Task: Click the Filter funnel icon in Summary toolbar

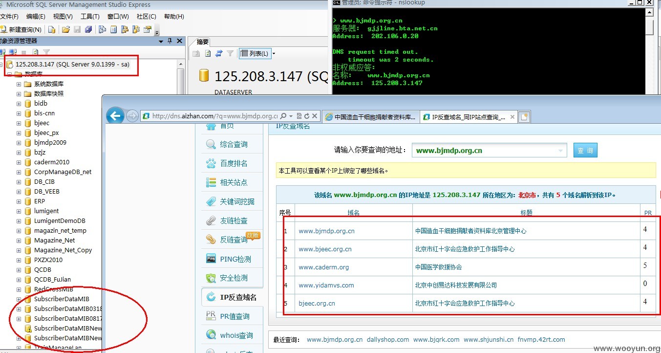Action: (x=230, y=53)
